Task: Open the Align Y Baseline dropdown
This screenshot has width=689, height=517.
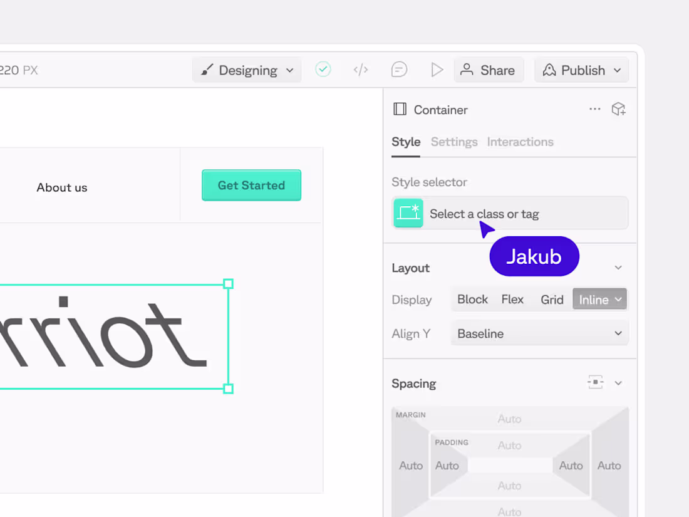Action: pyautogui.click(x=539, y=333)
